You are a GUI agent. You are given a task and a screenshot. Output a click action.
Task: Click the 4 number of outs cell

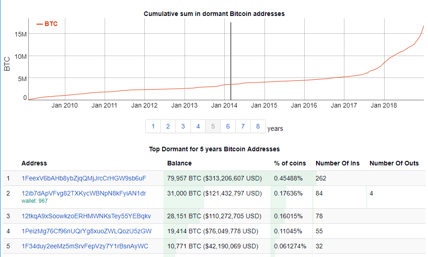pos(371,193)
